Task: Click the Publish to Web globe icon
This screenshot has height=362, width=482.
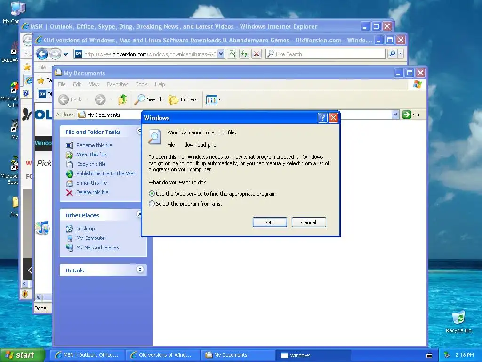Action: [70, 173]
